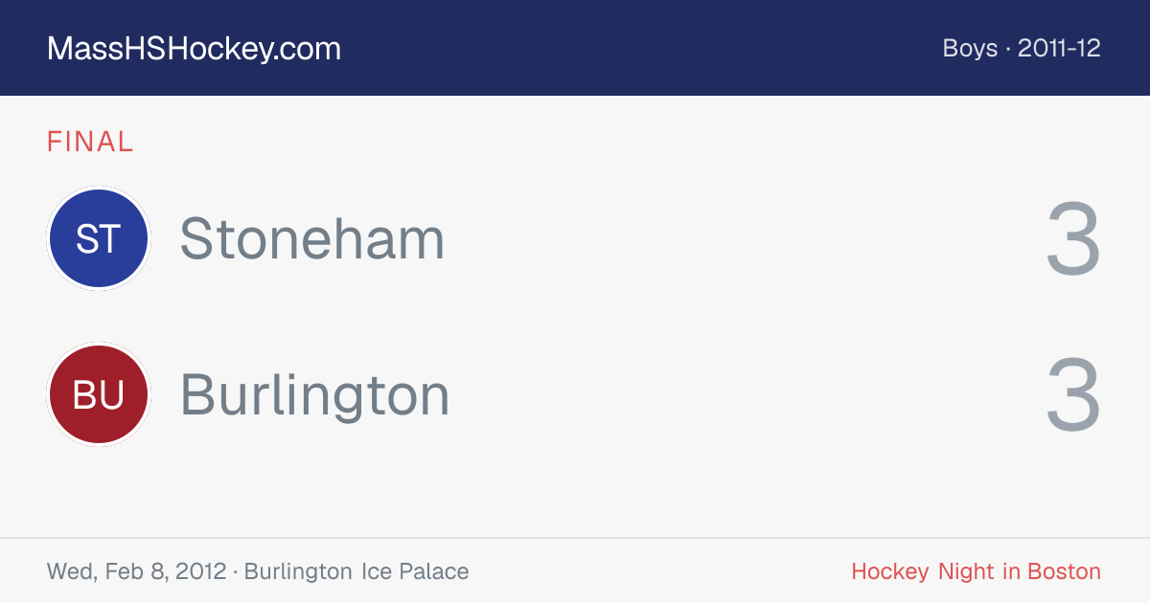Screen dimensions: 1150x603
Task: Click the Boys division label in header
Action: tap(970, 48)
